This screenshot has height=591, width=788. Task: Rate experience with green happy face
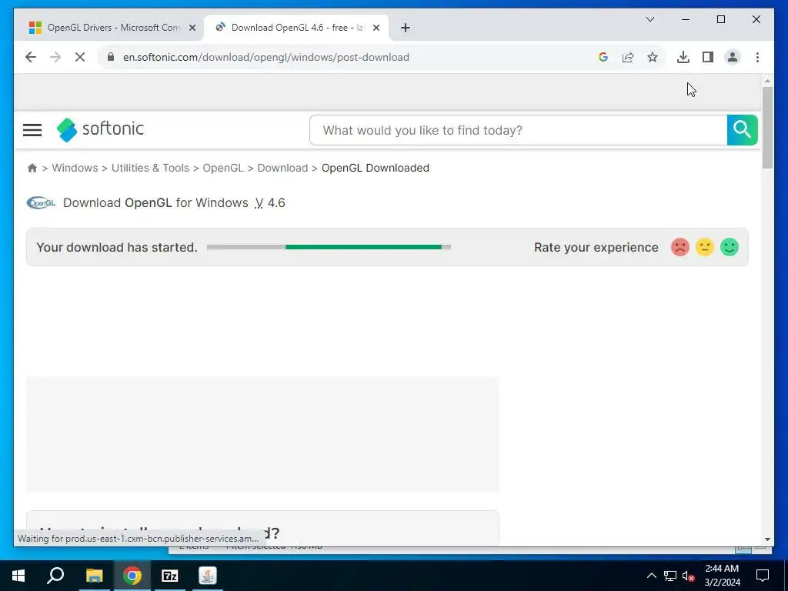coord(730,247)
